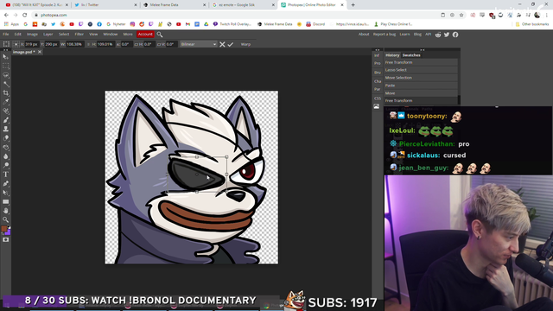Select the Eraser tool
553x311 pixels.
(6, 138)
